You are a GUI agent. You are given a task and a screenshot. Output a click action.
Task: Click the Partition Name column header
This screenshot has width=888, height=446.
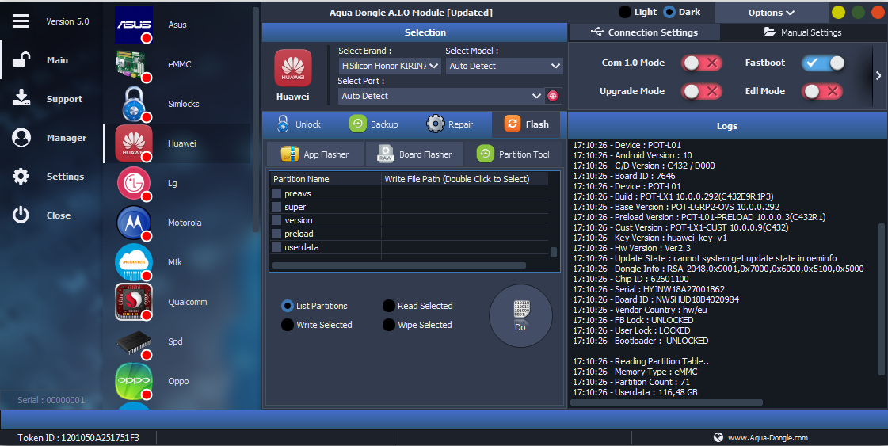click(325, 178)
